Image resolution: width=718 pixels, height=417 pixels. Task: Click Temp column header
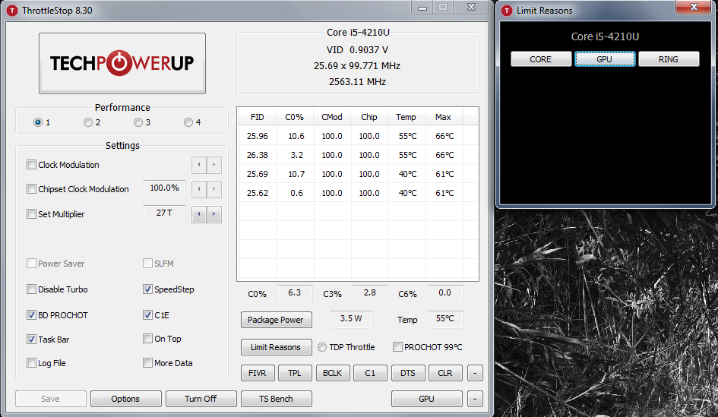(406, 117)
